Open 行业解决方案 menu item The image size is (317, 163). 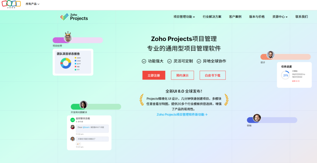tap(212, 17)
